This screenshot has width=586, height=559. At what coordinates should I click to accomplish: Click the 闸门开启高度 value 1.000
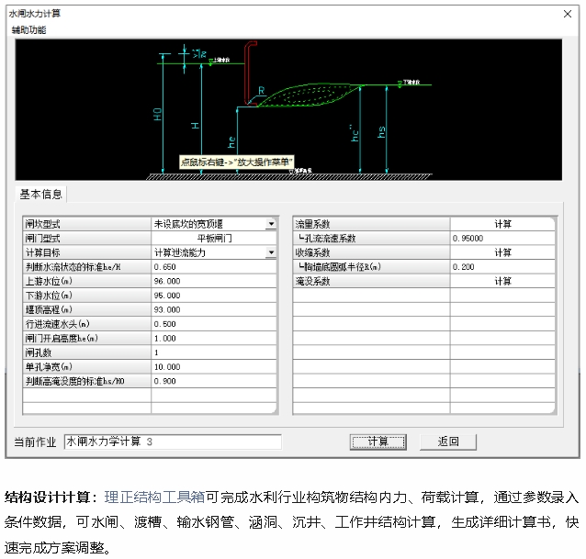(x=214, y=338)
